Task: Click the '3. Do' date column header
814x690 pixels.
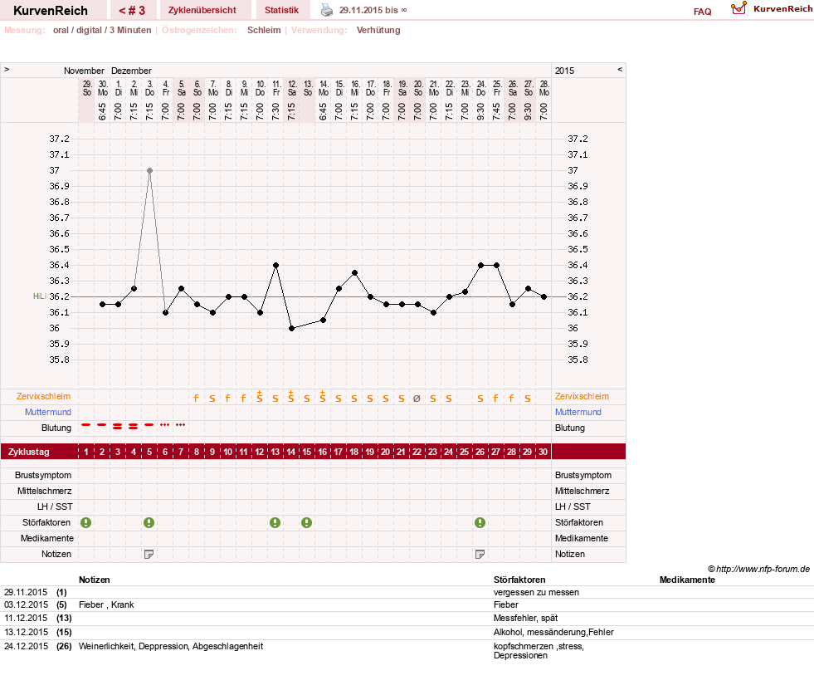Action: tap(149, 88)
